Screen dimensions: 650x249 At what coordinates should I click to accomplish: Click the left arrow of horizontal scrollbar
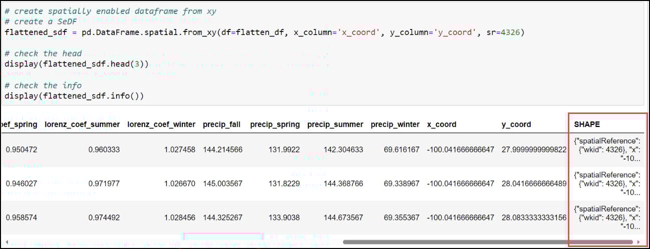(x=4, y=242)
